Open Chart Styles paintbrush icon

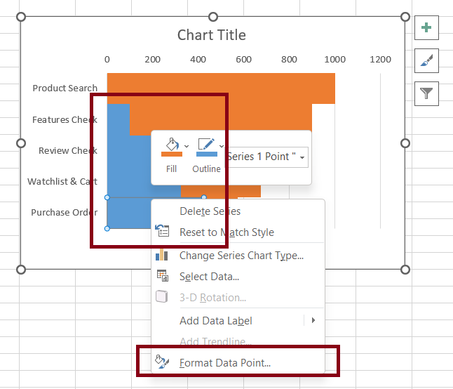[426, 61]
